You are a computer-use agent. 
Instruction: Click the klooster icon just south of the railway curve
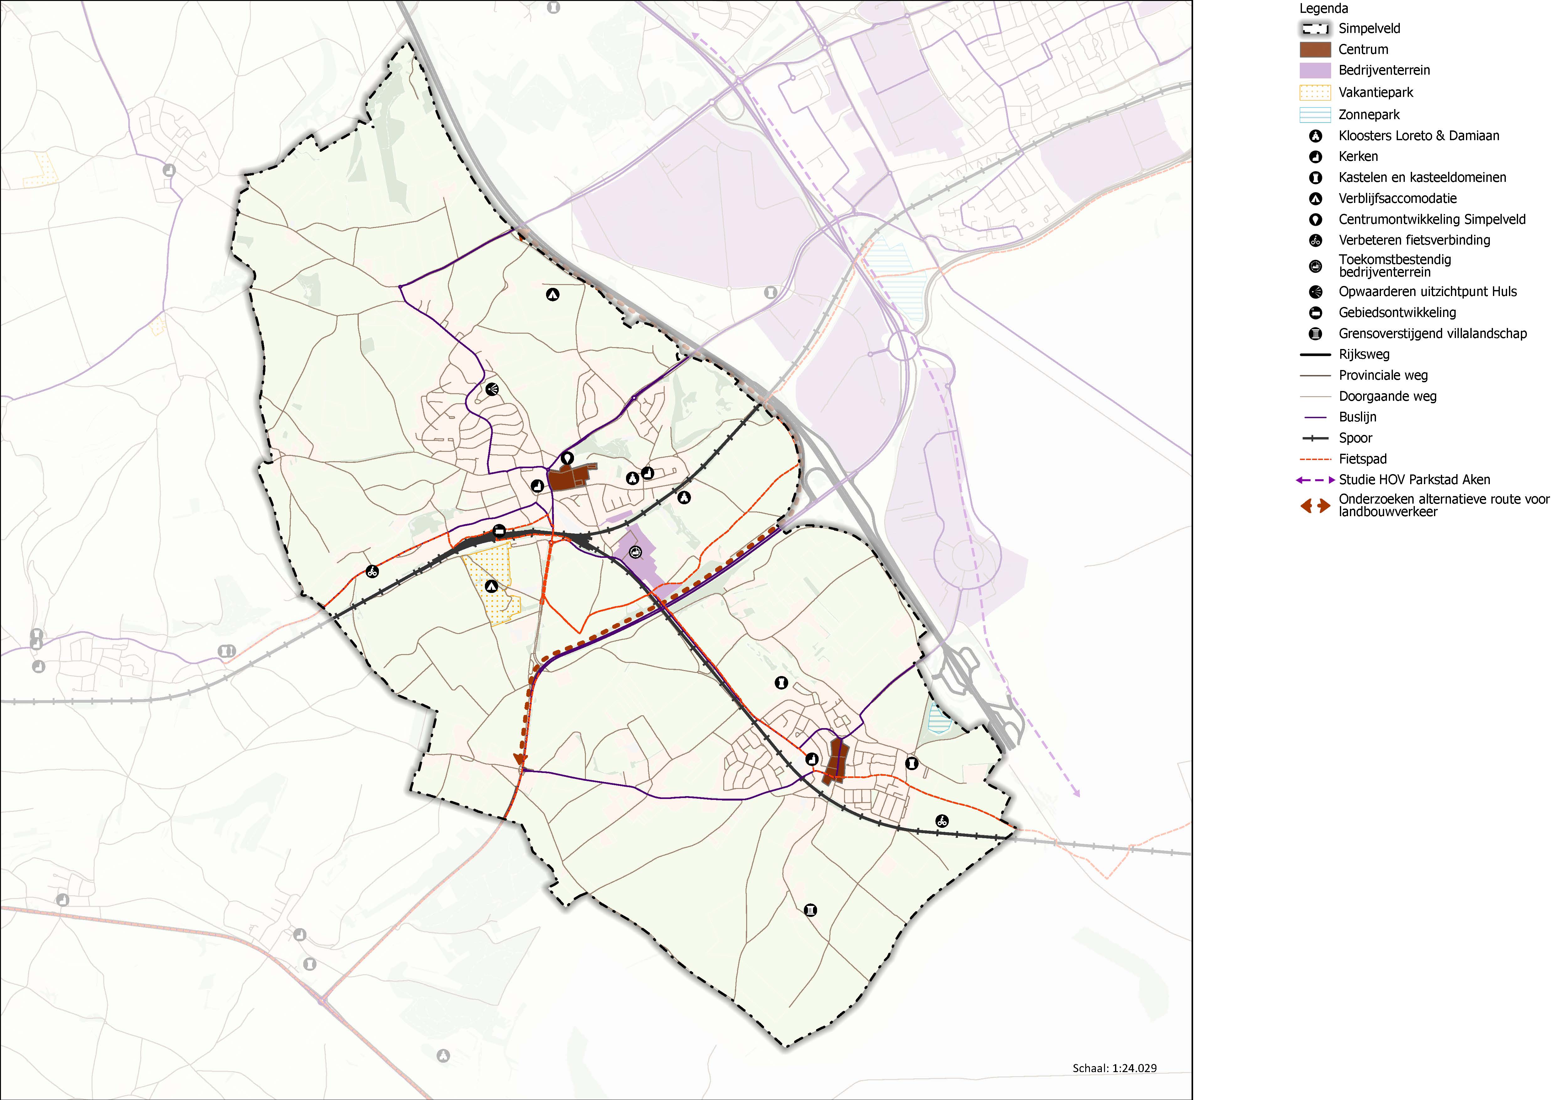[684, 498]
